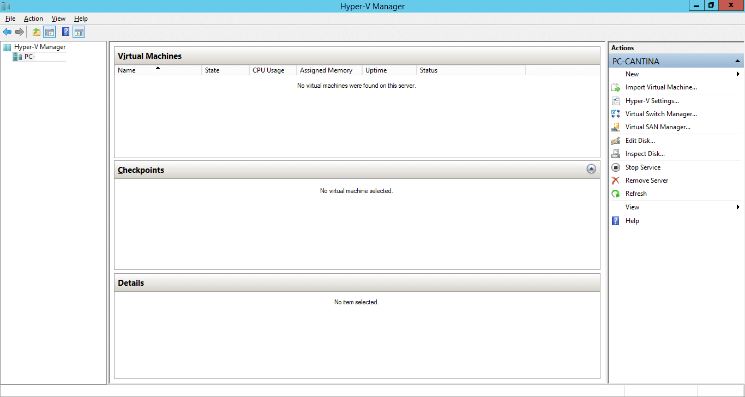Open Virtual Switch Manager
This screenshot has width=745, height=397.
(x=661, y=114)
